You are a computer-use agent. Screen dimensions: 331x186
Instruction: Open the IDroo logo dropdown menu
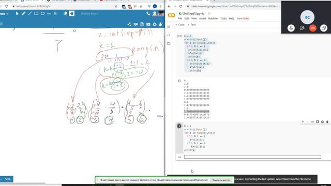click(x=4, y=14)
